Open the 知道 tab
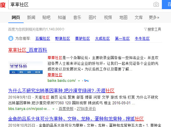Screen dimensions: 171x127 tap(62, 17)
